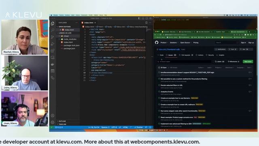Image resolution: width=259 pixels, height=146 pixels.
Task: Open the Accounts icon in VS Code
Action: (x=53, y=116)
